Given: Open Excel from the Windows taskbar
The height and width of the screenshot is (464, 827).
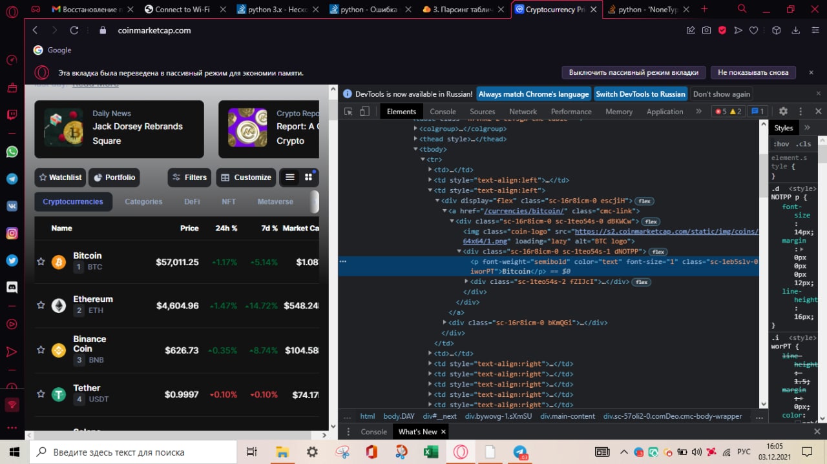Looking at the screenshot, I should click(x=430, y=452).
